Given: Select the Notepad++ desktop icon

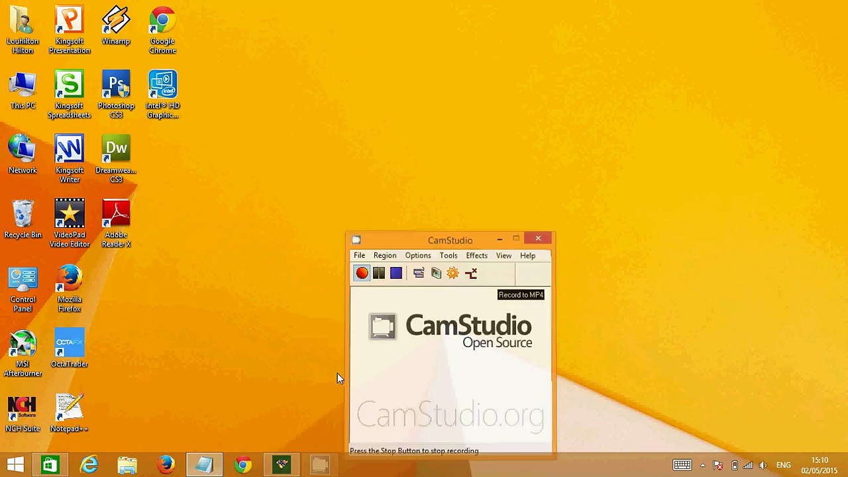Looking at the screenshot, I should tap(70, 413).
